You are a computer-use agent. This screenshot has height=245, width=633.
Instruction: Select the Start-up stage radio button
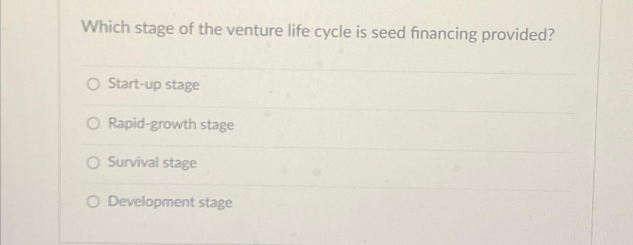93,85
